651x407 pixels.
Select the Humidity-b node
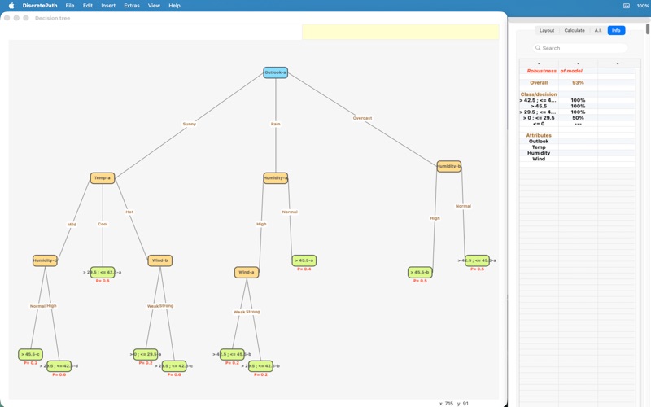pos(449,167)
